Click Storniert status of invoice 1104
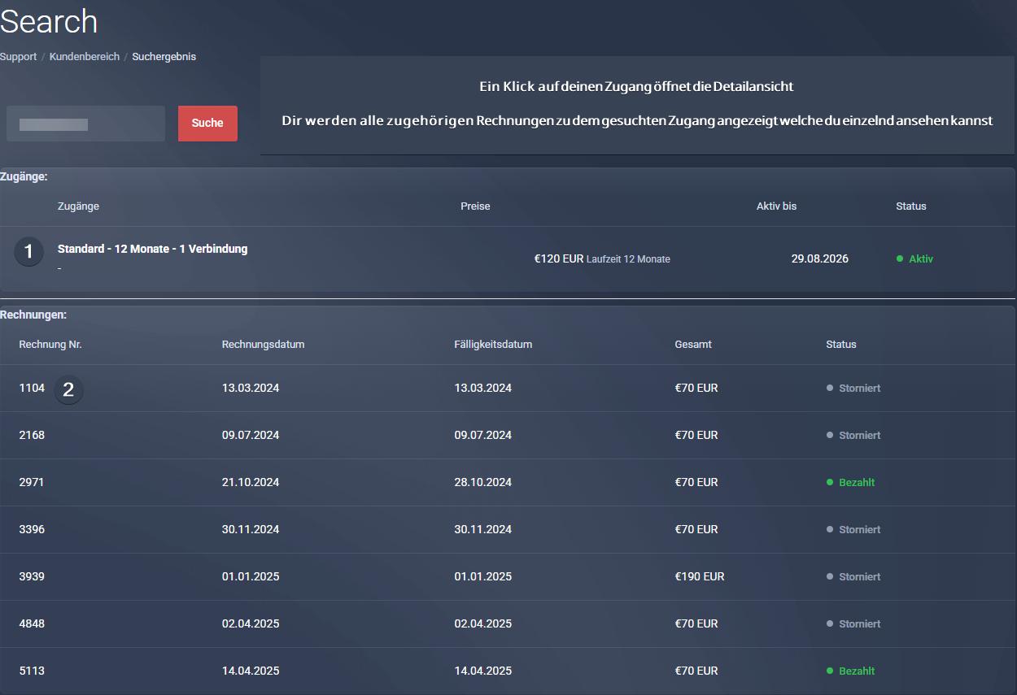Viewport: 1017px width, 695px height. 859,389
